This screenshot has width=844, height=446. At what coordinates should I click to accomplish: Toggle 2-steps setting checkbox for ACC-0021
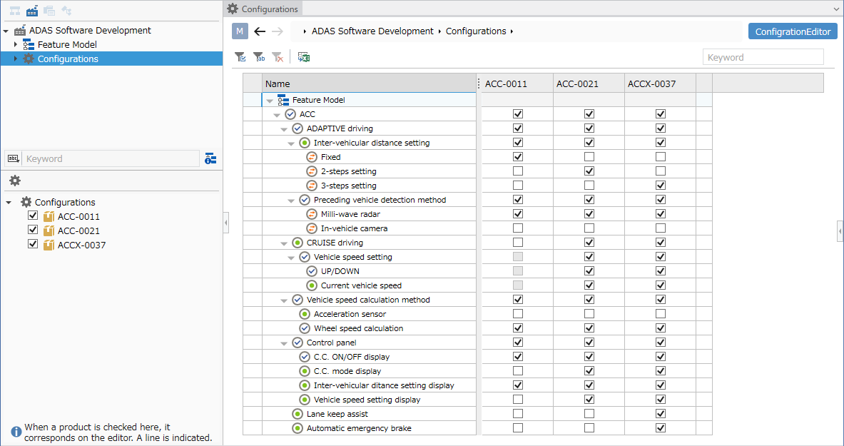tap(589, 171)
